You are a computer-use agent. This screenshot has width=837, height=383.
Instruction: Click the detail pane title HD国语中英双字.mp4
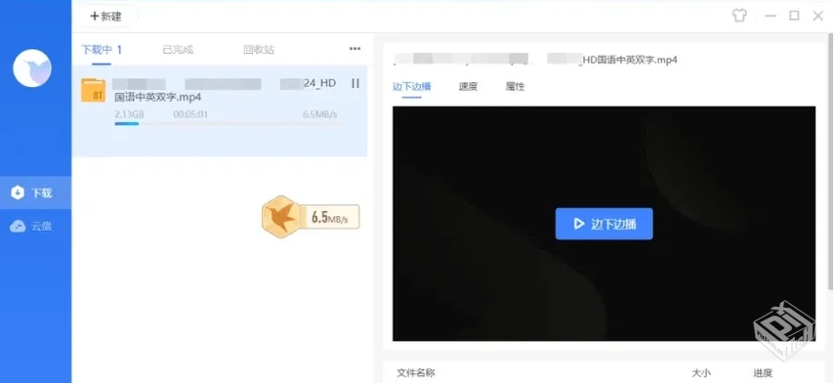point(629,60)
